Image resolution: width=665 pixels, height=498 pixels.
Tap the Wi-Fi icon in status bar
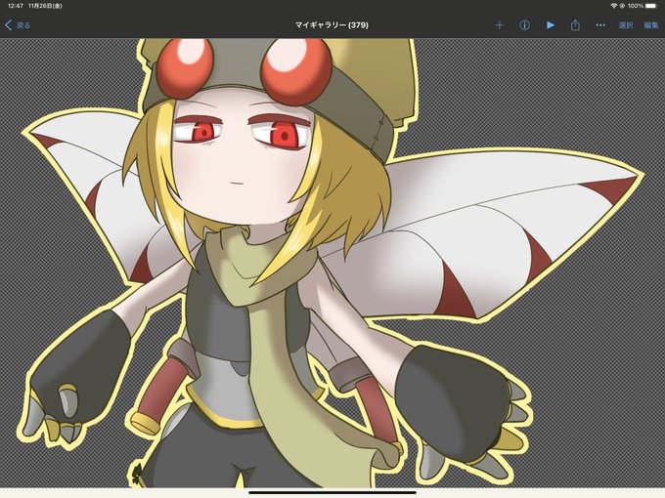613,6
